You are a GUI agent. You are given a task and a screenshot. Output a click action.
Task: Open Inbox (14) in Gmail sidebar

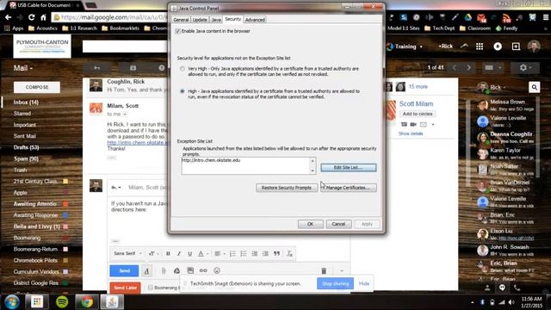pos(26,102)
